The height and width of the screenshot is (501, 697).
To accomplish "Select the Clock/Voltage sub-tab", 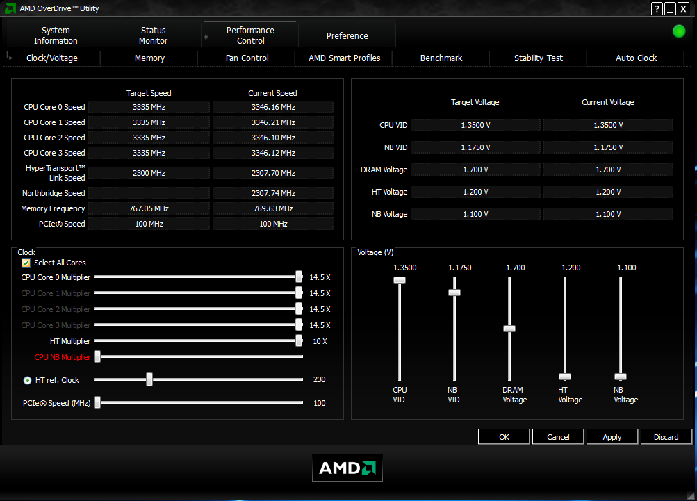I will pos(52,58).
